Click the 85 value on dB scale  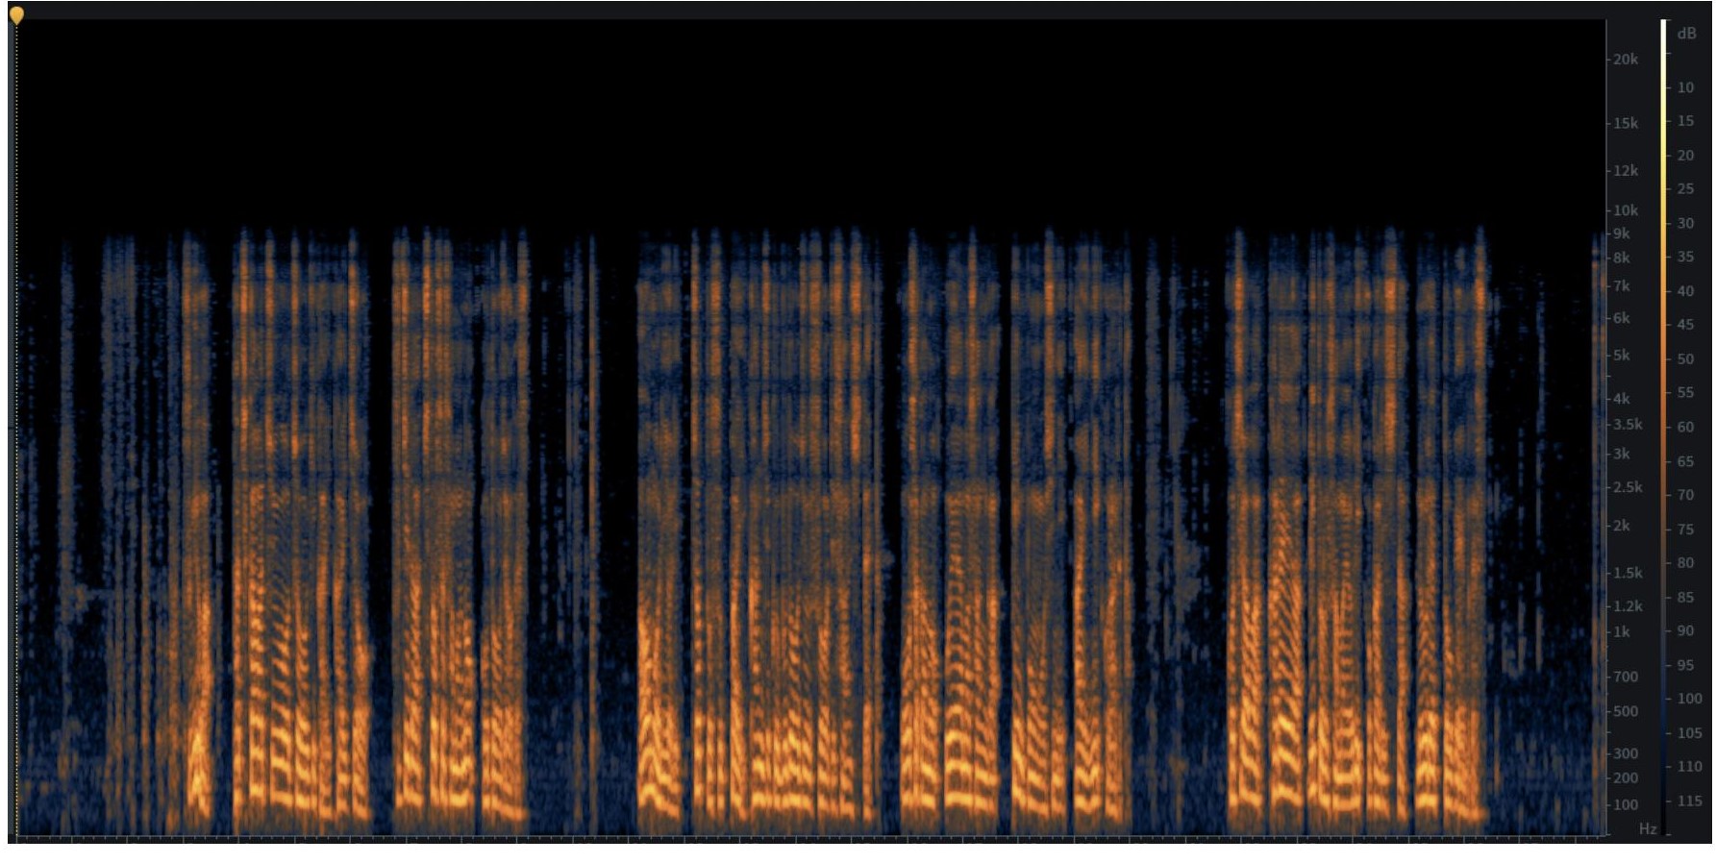(x=1686, y=598)
